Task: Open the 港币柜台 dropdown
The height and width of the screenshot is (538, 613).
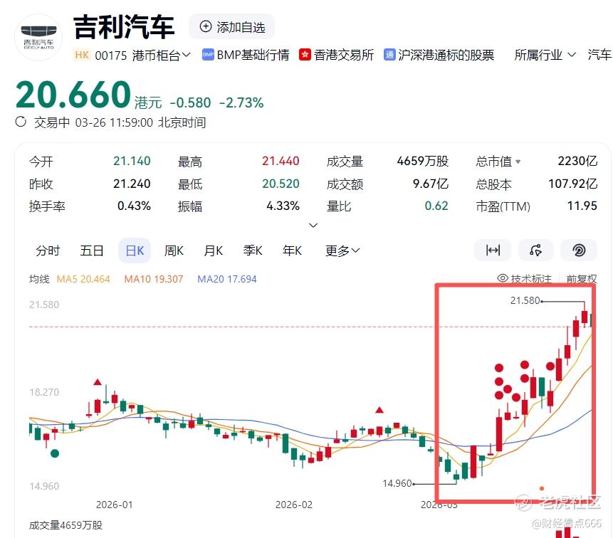Action: click(162, 55)
